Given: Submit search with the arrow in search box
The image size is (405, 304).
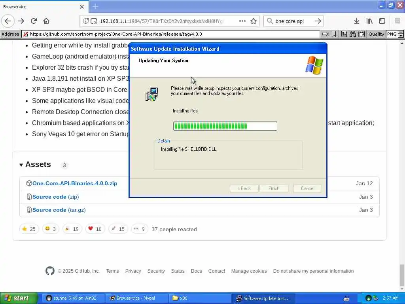Looking at the screenshot, I should coord(318,21).
